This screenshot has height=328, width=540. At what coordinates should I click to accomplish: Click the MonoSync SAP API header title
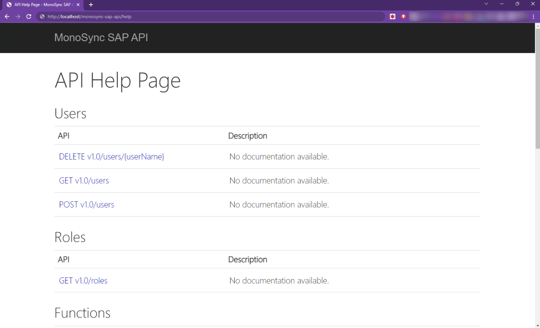click(101, 38)
